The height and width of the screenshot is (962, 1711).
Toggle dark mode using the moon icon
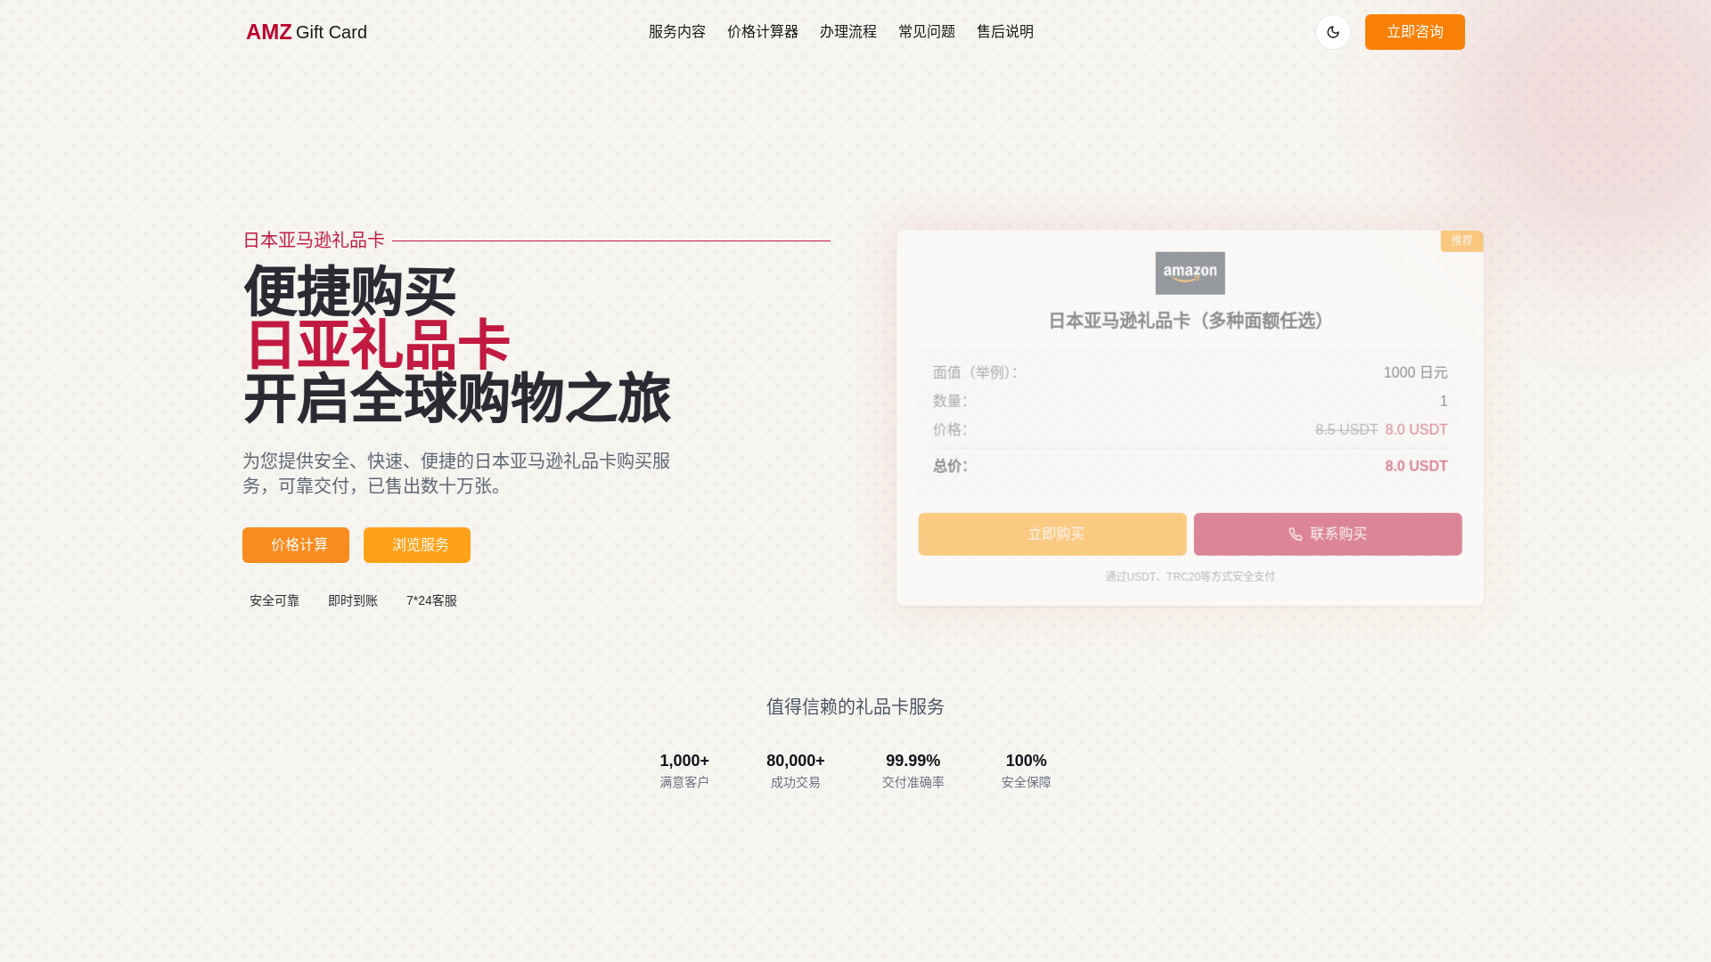[x=1332, y=31]
